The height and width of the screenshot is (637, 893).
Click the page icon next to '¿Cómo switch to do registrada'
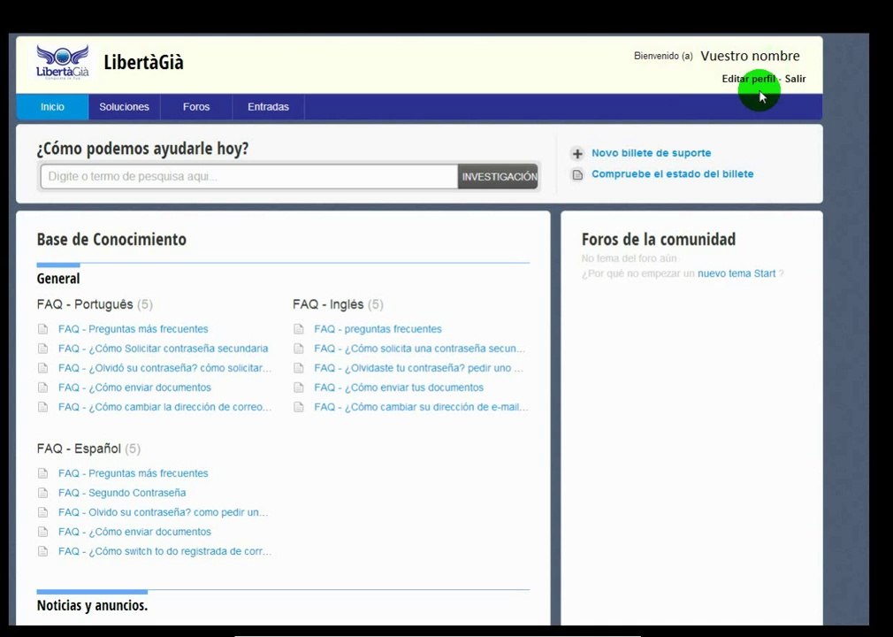click(x=42, y=551)
